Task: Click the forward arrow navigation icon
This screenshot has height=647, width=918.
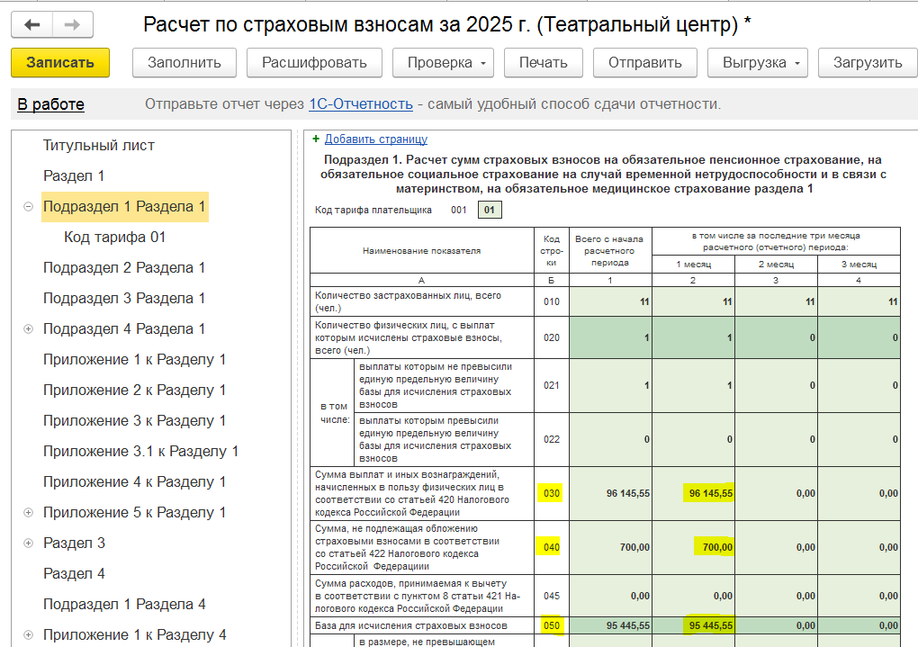Action: (x=73, y=25)
